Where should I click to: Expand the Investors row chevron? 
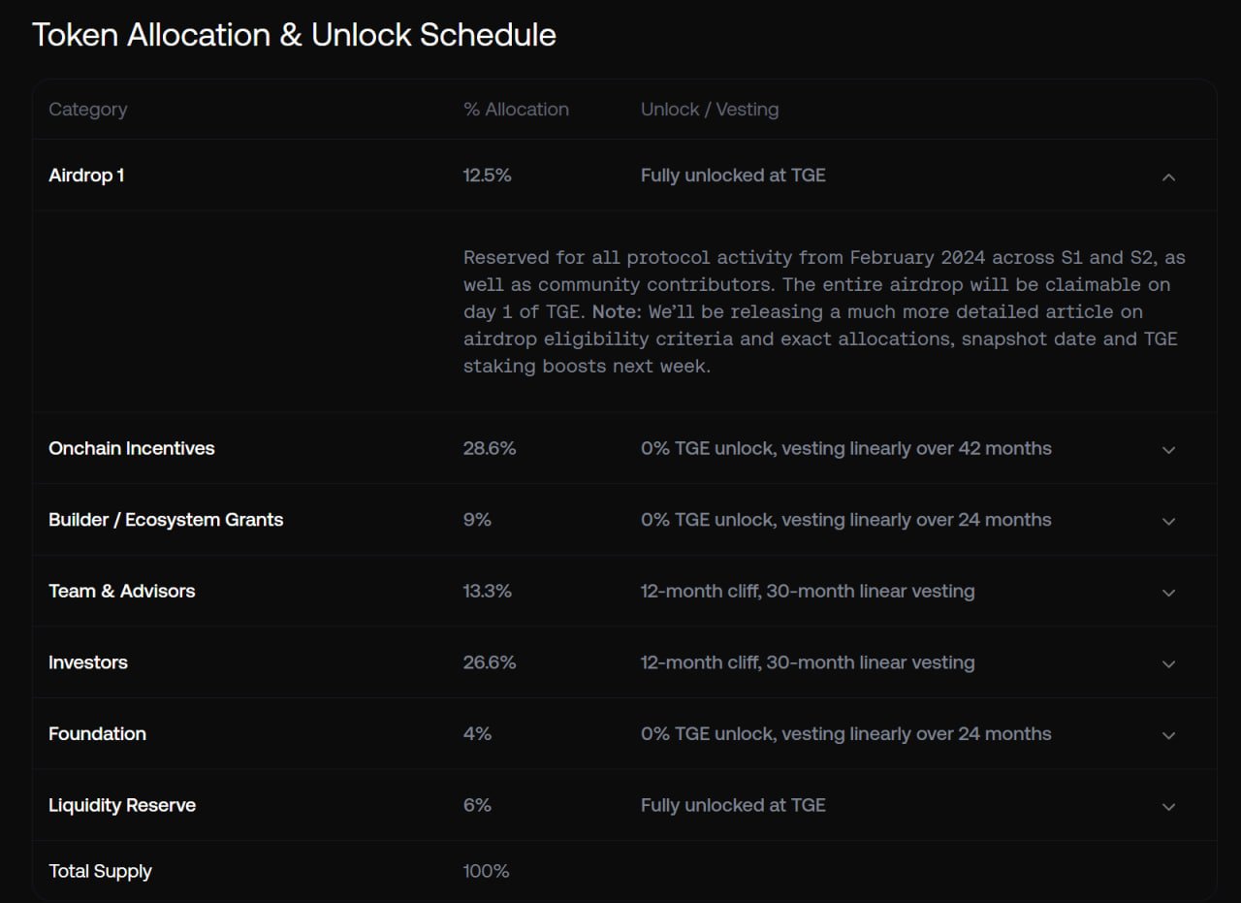(x=1168, y=664)
